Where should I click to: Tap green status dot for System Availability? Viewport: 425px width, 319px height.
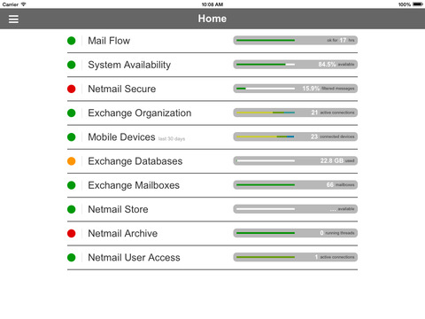(x=72, y=65)
